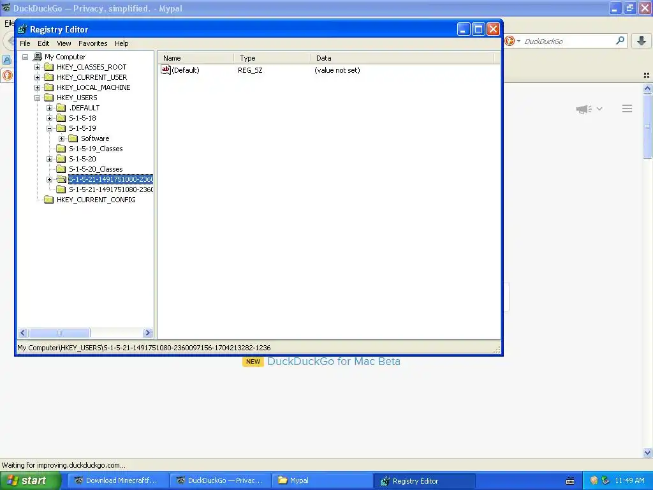Open the DuckDuckGo page hamburger menu
Image resolution: width=653 pixels, height=490 pixels.
627,108
